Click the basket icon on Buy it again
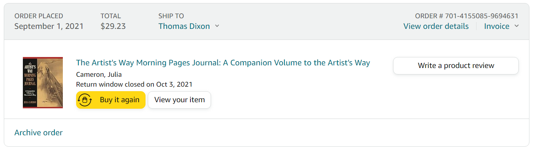 (x=85, y=100)
